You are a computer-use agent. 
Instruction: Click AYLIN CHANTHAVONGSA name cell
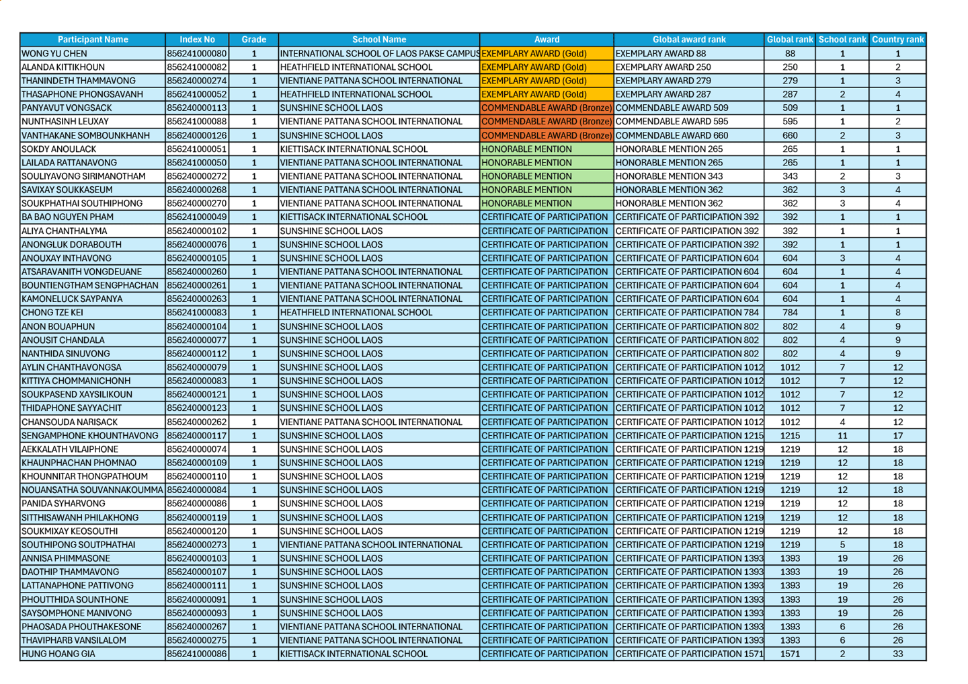point(93,367)
